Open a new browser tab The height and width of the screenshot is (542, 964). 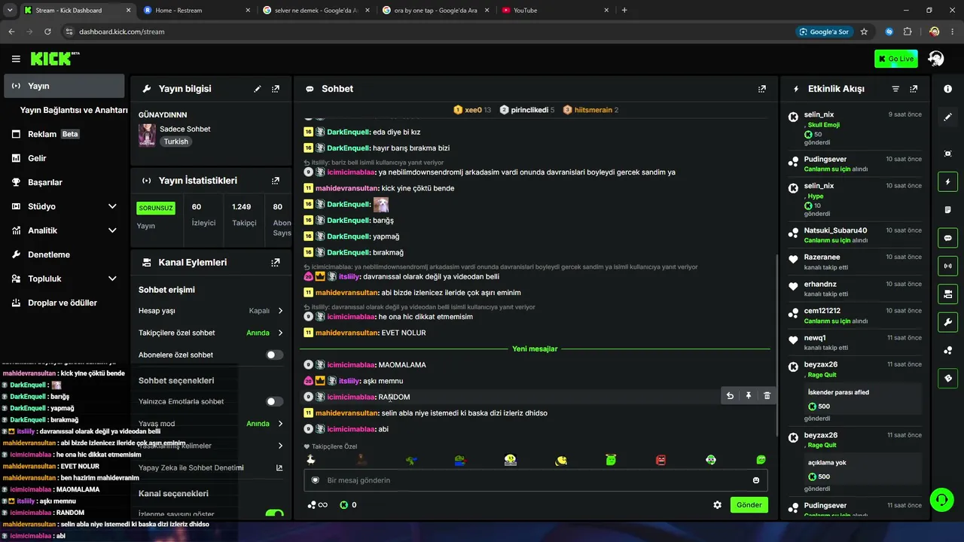624,11
